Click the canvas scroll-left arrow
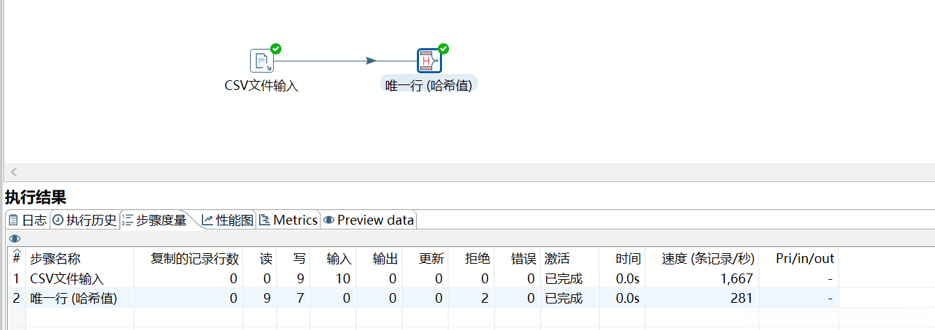The height and width of the screenshot is (330, 935). (x=13, y=172)
